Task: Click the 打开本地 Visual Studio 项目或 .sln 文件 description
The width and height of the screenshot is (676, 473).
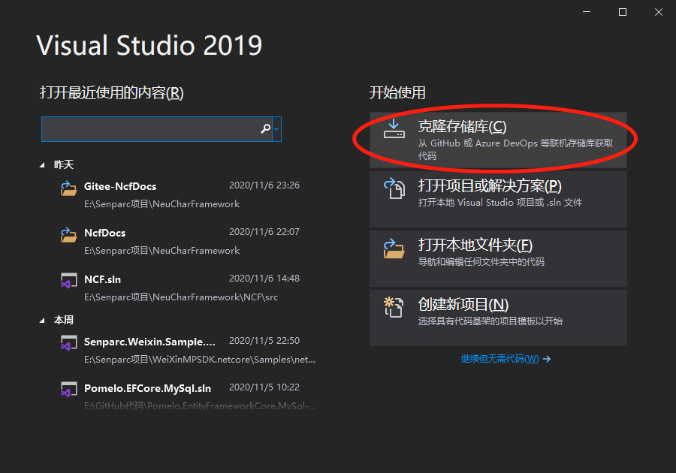Action: pyautogui.click(x=500, y=203)
